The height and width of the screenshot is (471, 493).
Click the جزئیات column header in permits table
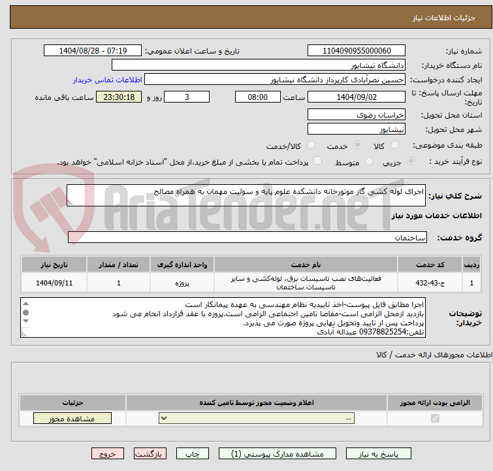72,402
